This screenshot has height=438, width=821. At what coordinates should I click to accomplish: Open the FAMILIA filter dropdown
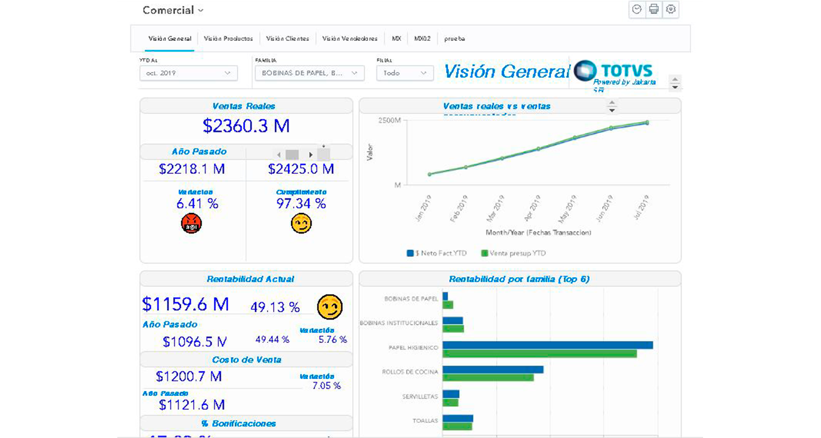pos(310,73)
